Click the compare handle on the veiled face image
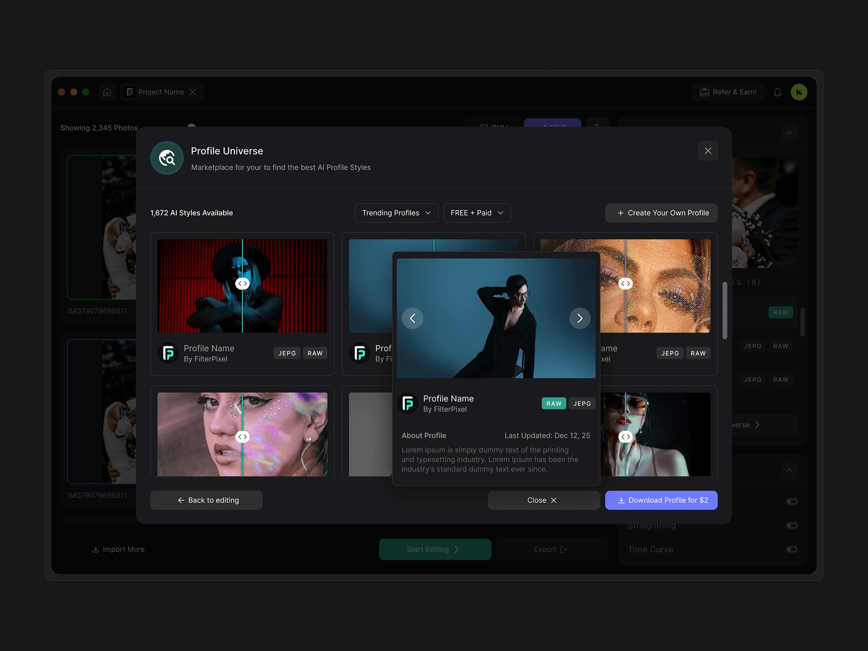The image size is (868, 651). pos(626,284)
